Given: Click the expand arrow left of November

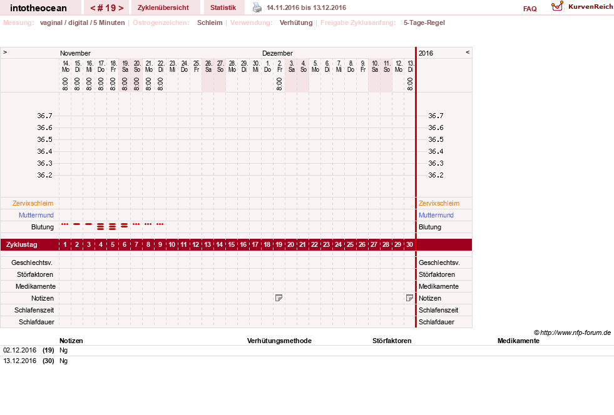Looking at the screenshot, I should pos(5,52).
